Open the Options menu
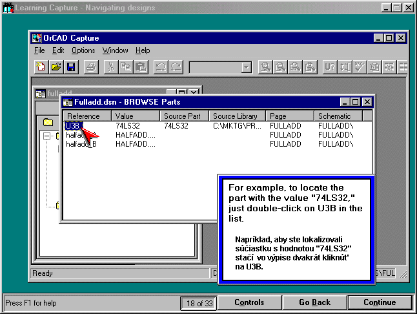 [83, 50]
